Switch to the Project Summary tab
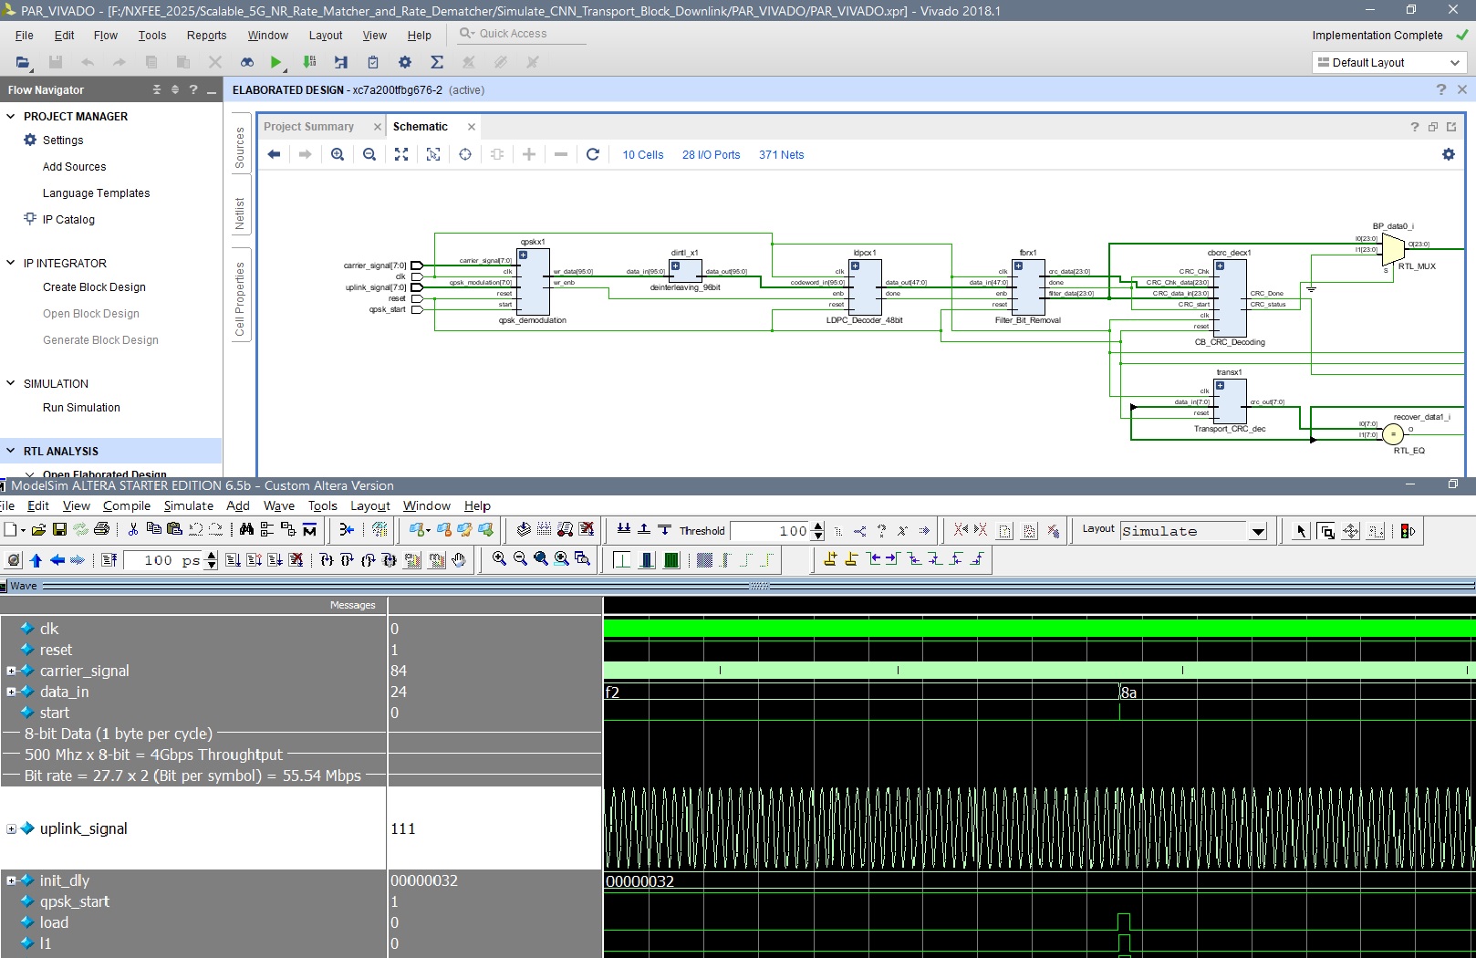The image size is (1476, 958). (308, 127)
